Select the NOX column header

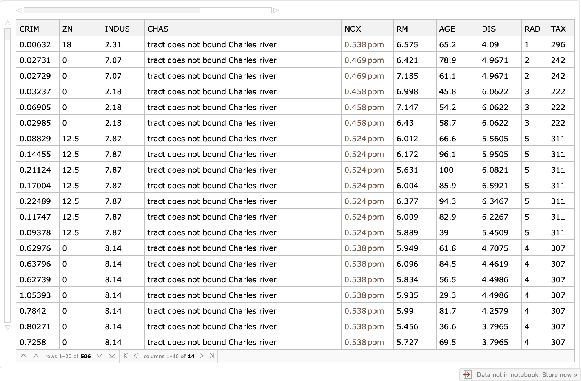[x=353, y=29]
